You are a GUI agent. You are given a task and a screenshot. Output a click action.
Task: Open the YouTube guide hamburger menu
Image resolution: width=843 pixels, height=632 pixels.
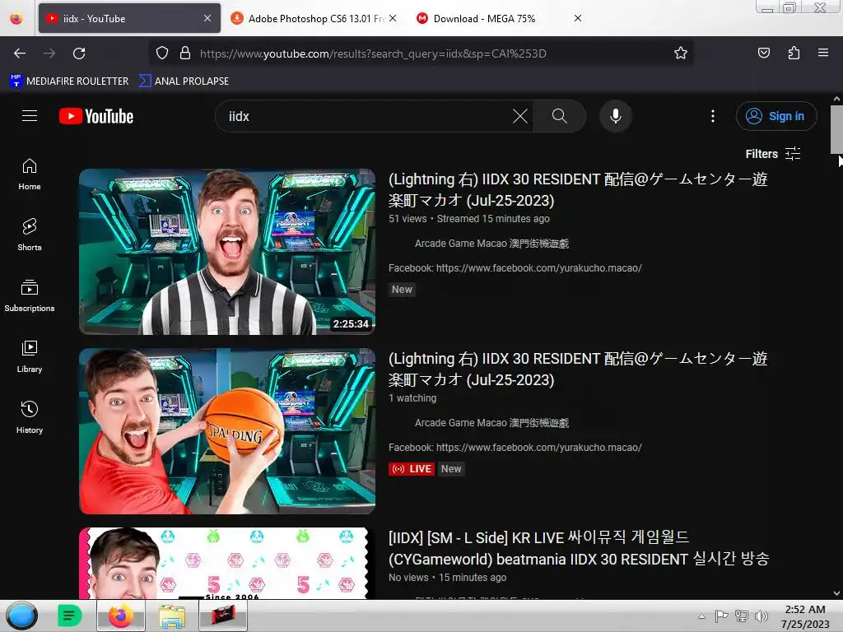point(30,116)
